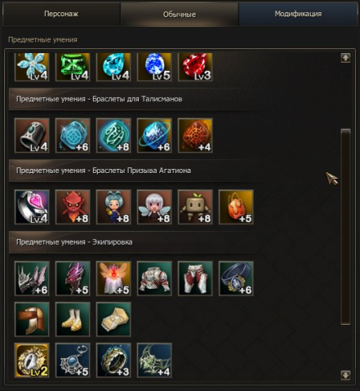Click the winged fairy agathion +8 icon
360x391 pixels.
[154, 207]
